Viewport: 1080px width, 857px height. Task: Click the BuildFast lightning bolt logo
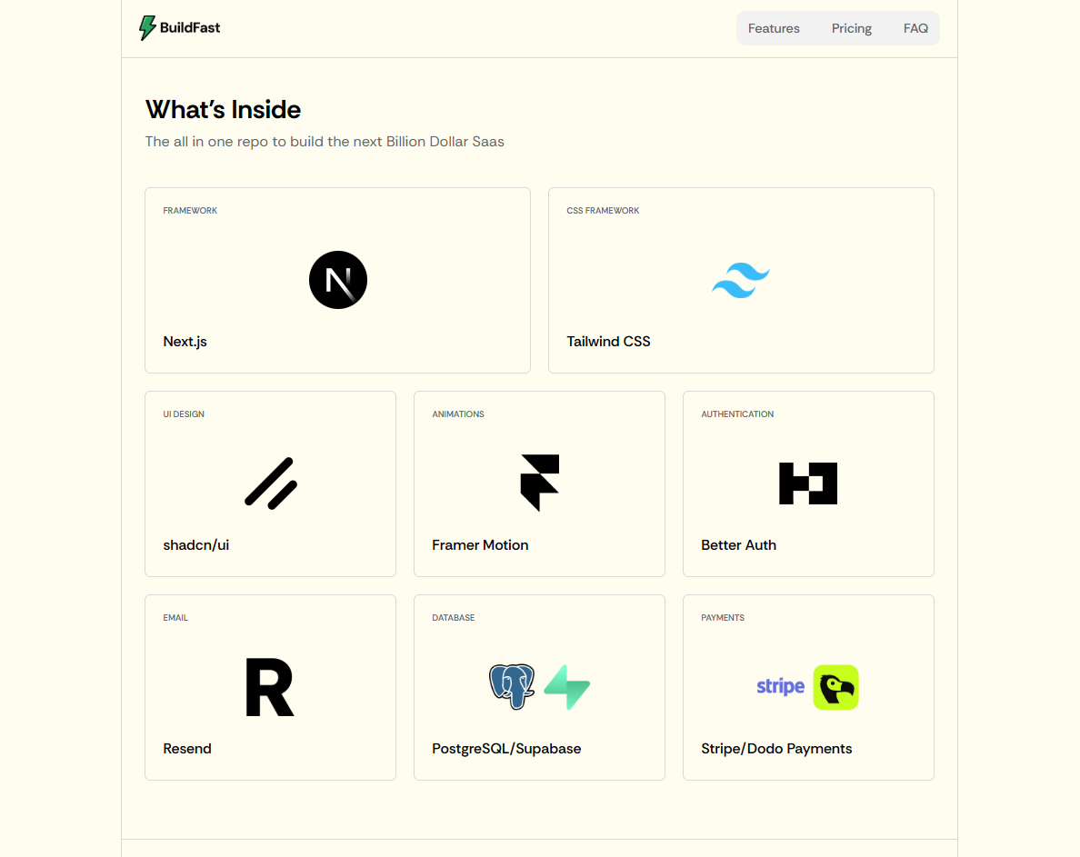tap(147, 28)
